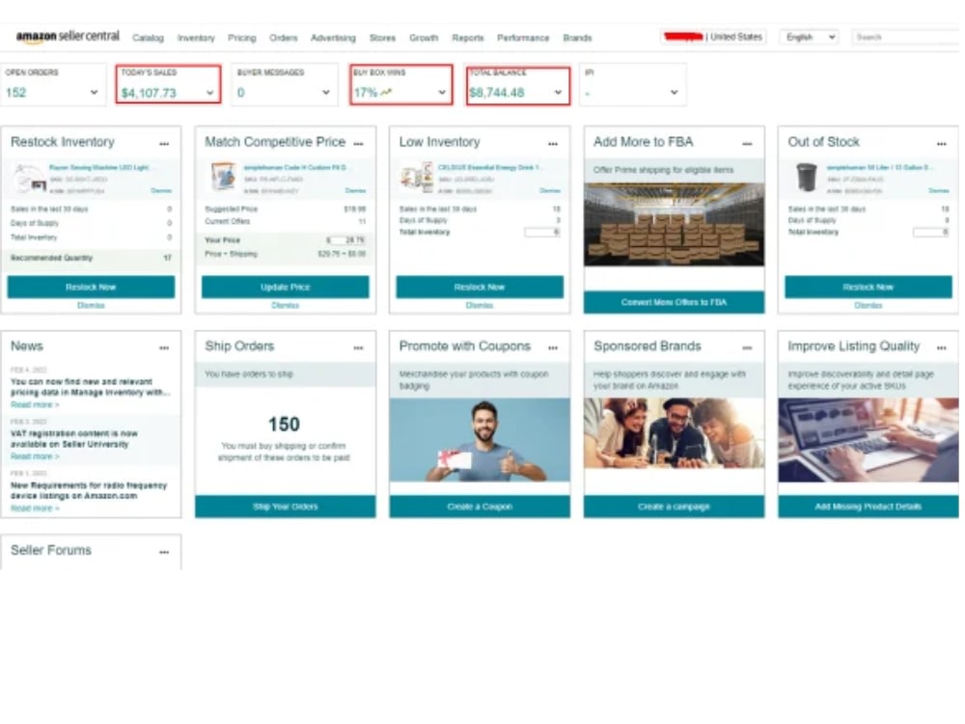
Task: Dismiss the Low Inventory card below button
Action: (480, 305)
